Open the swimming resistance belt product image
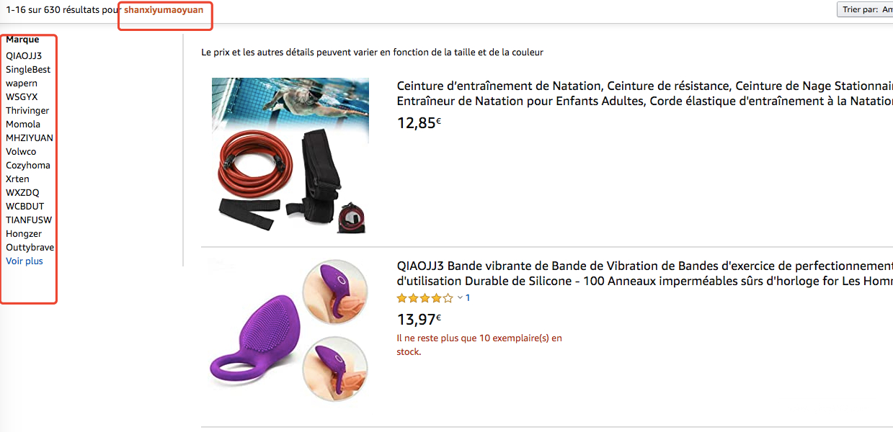Image resolution: width=893 pixels, height=432 pixels. 290,156
